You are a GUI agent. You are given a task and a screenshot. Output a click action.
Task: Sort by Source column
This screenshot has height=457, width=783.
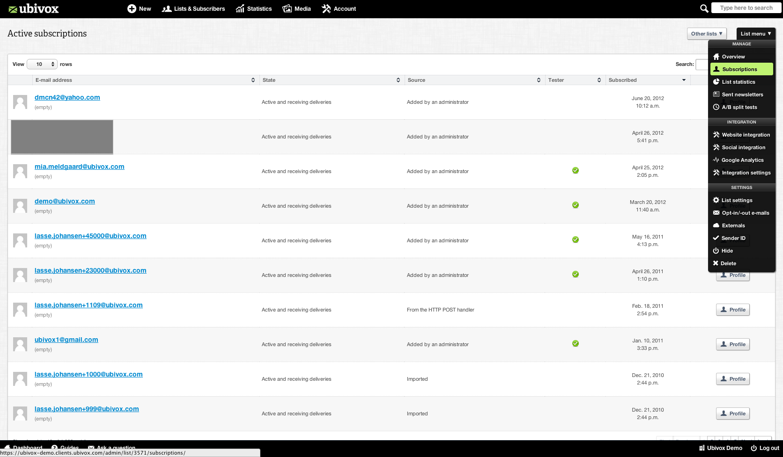coord(474,80)
